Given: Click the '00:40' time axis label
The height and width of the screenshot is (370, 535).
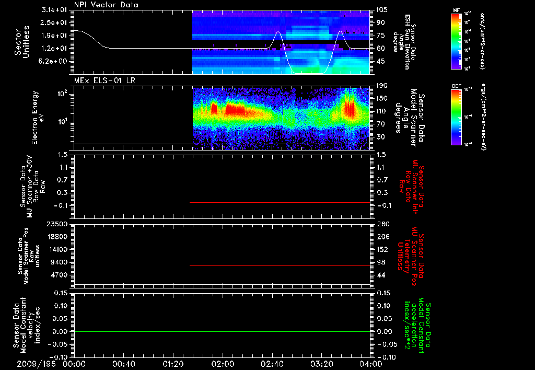Looking at the screenshot, I should [123, 364].
